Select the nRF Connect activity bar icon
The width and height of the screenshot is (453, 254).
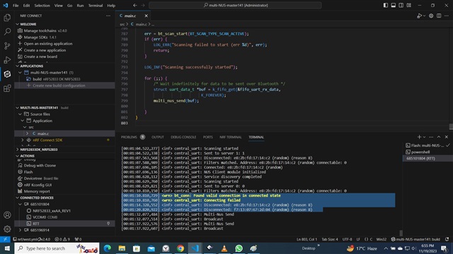(7, 74)
